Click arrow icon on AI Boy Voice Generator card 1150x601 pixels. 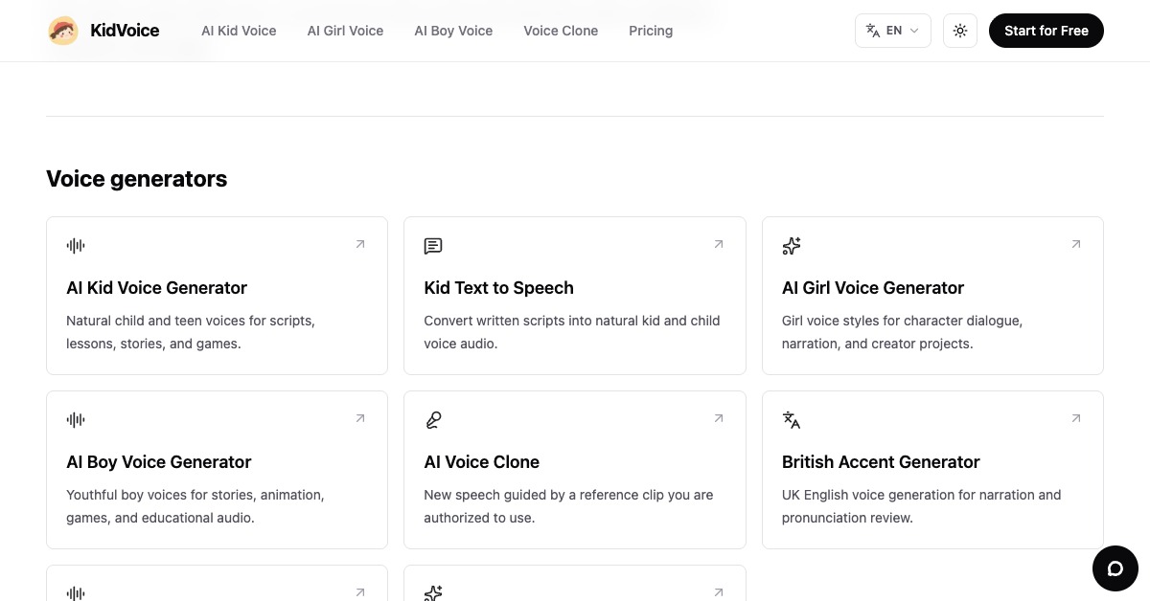tap(360, 418)
